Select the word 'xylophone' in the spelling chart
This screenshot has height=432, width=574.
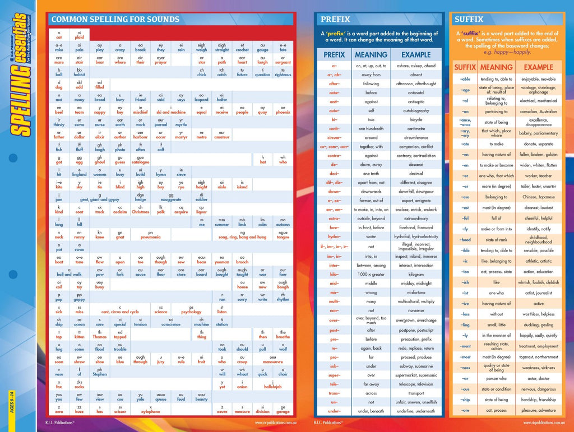point(150,411)
